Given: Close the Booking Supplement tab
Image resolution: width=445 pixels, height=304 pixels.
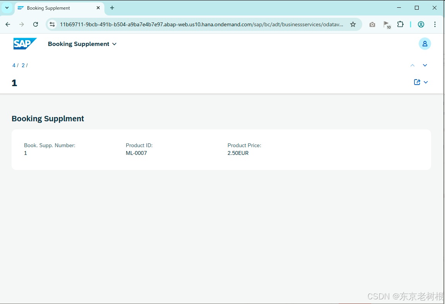Looking at the screenshot, I should click(98, 8).
